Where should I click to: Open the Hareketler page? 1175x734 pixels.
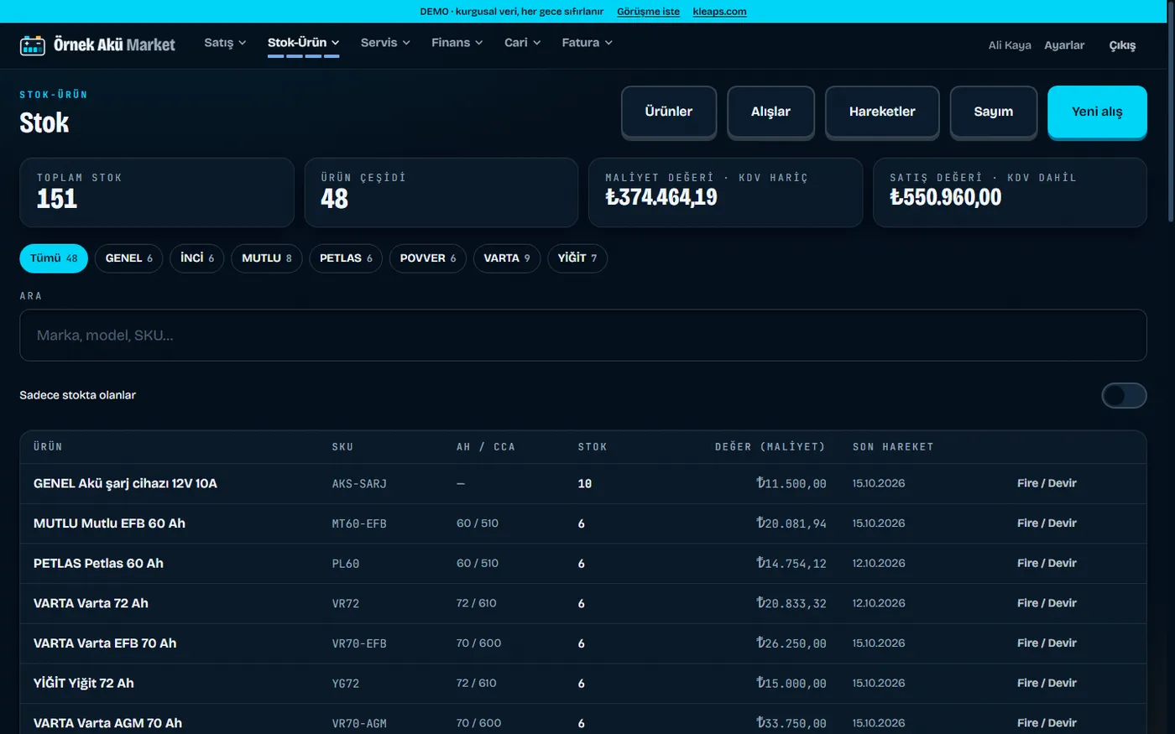882,112
